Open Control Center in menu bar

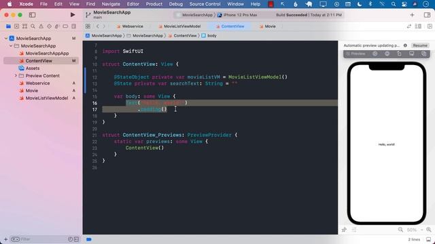click(x=404, y=4)
